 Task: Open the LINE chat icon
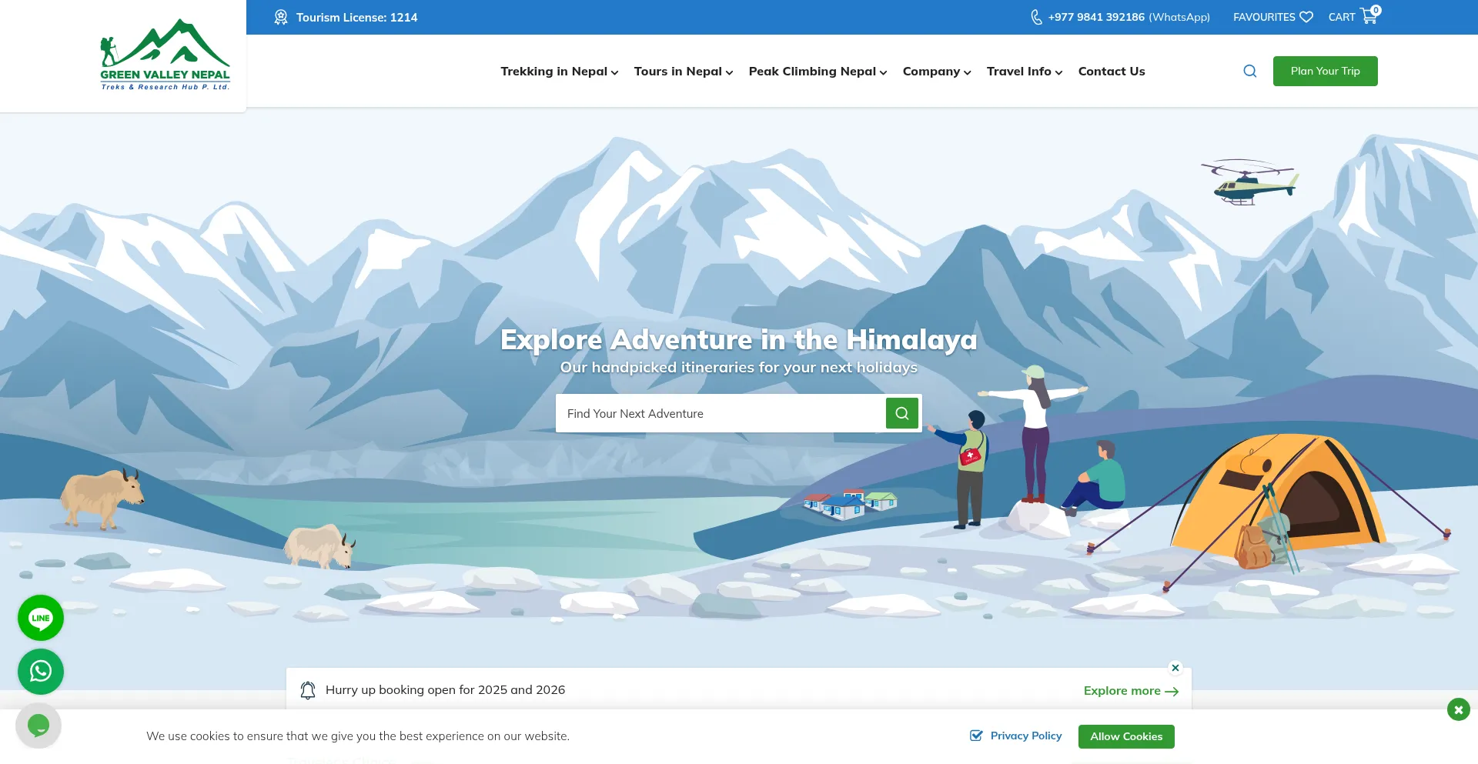coord(41,618)
